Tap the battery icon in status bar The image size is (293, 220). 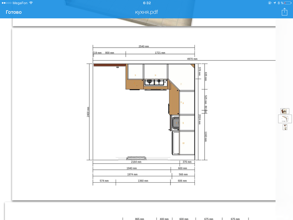tap(287, 3)
